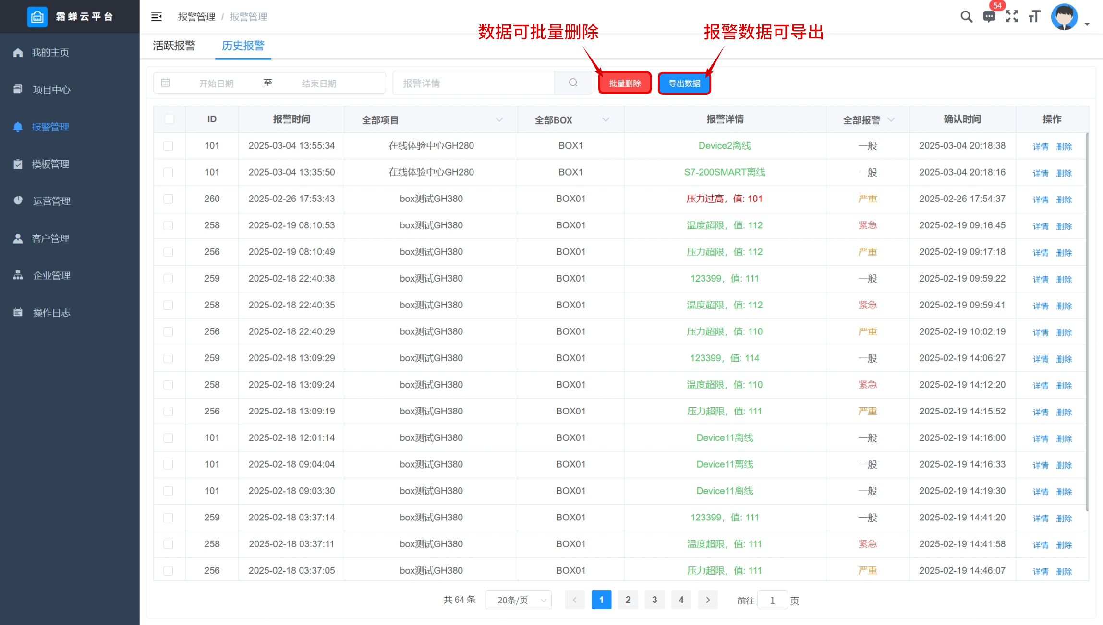
Task: Click the alarm detail search button icon
Action: (x=573, y=83)
